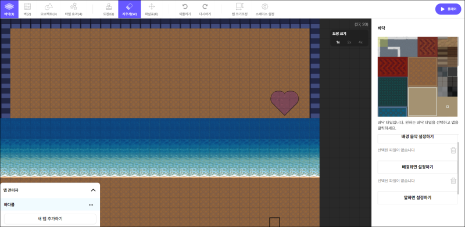
Task: Set stamp size to 4x
Action: point(360,42)
